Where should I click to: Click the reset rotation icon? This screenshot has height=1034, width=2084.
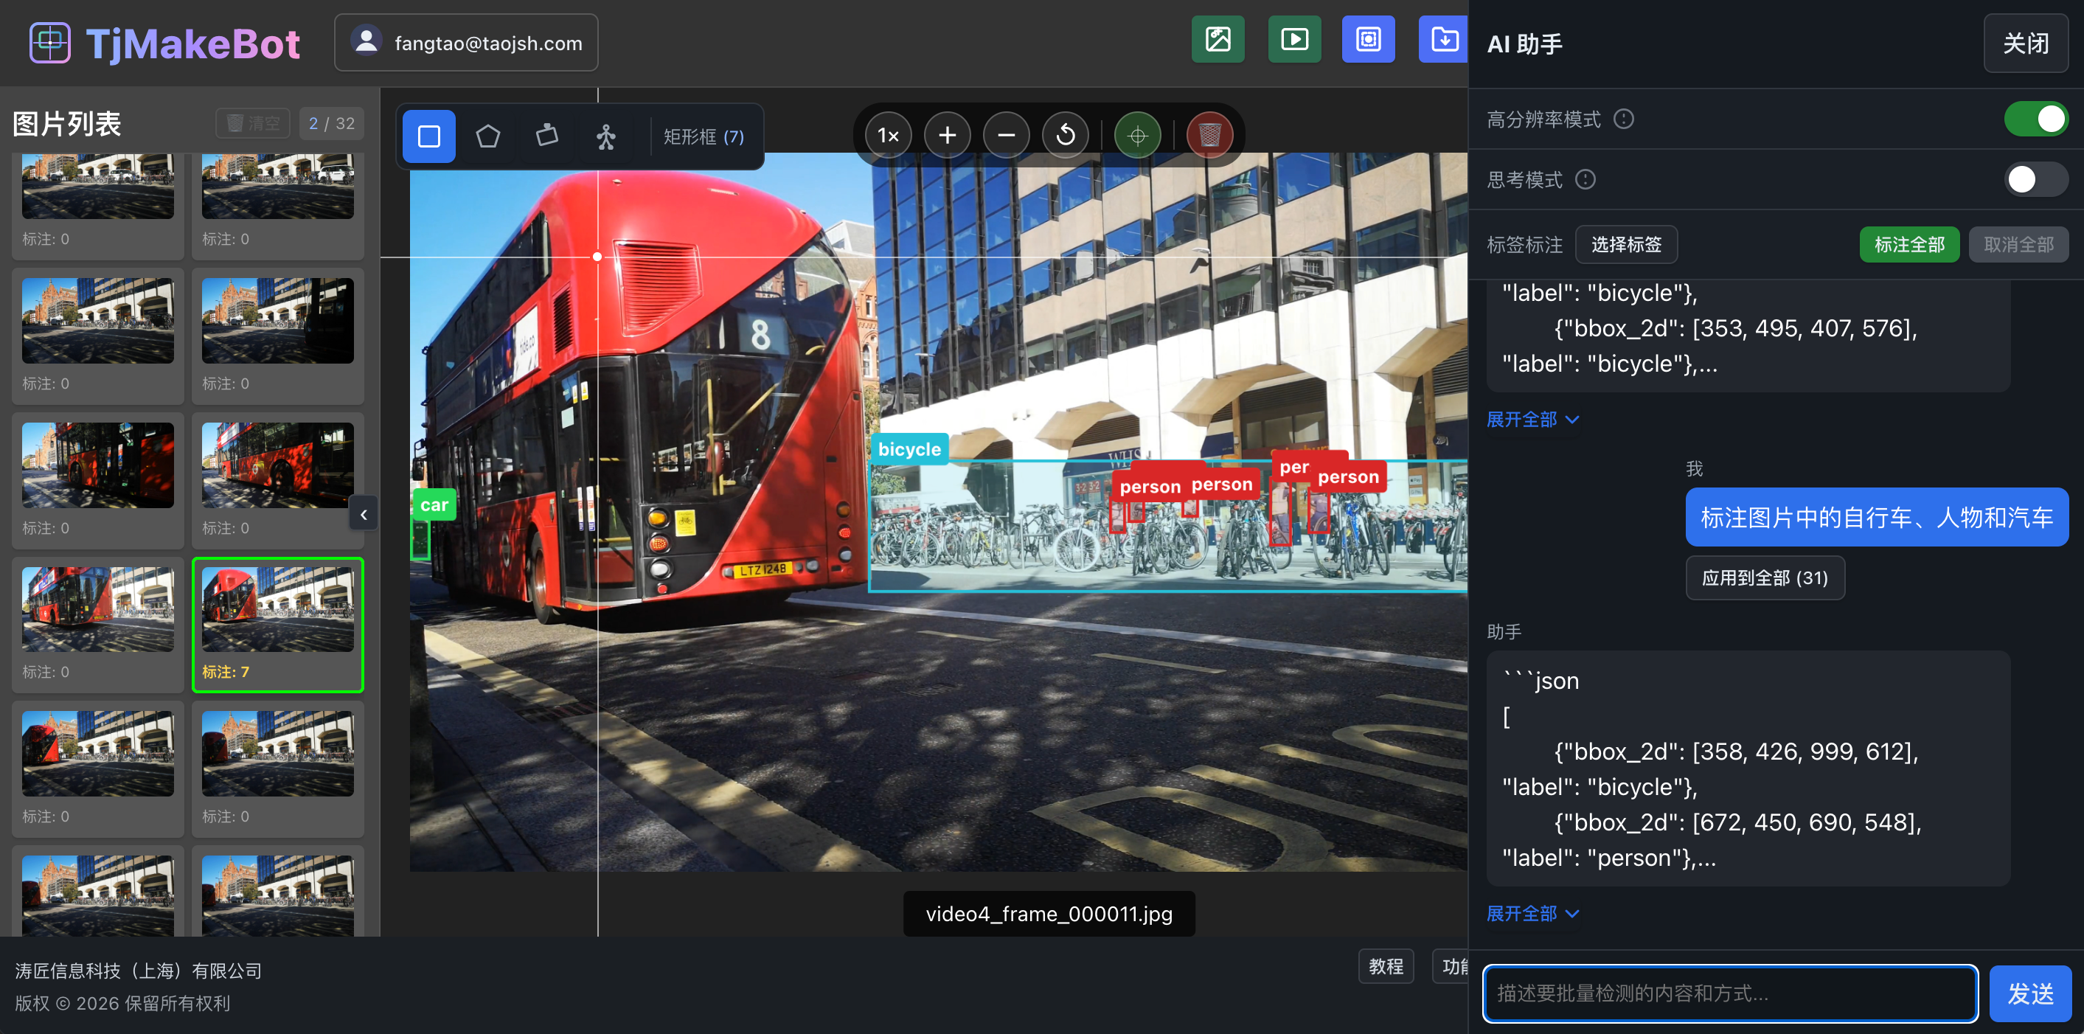point(1066,135)
